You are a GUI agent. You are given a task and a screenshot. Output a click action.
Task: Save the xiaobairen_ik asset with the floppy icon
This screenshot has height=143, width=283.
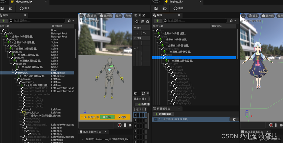pos(2,8)
